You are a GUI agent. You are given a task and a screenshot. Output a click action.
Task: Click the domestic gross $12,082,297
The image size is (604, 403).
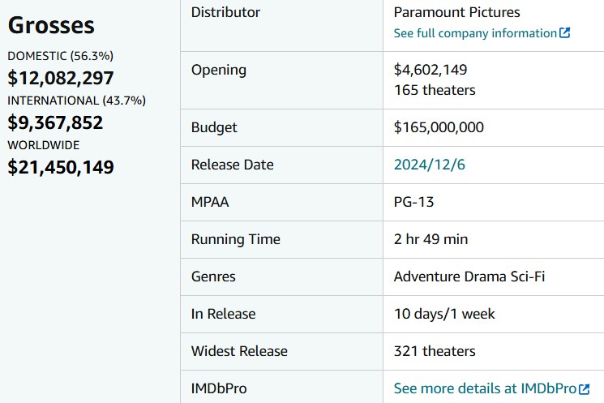point(61,78)
